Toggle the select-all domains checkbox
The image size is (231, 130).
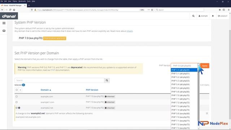tap(17, 90)
